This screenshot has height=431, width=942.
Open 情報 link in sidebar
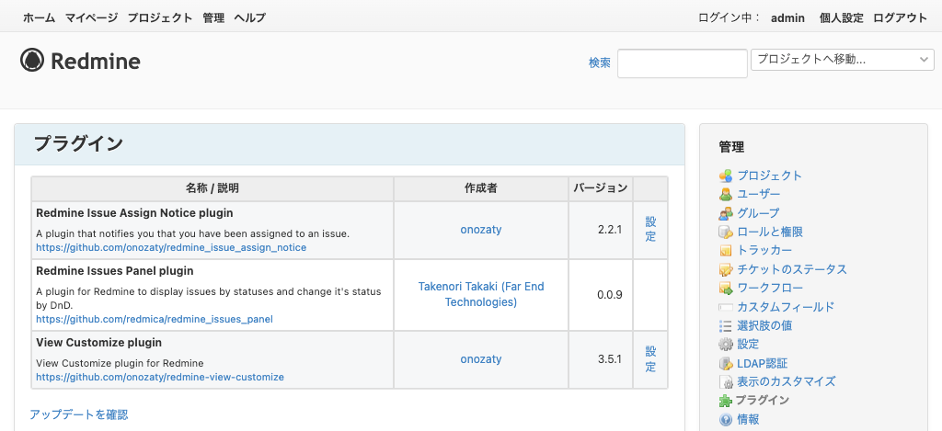[x=748, y=420]
